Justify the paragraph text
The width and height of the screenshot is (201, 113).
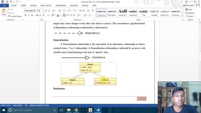[x=74, y=15]
